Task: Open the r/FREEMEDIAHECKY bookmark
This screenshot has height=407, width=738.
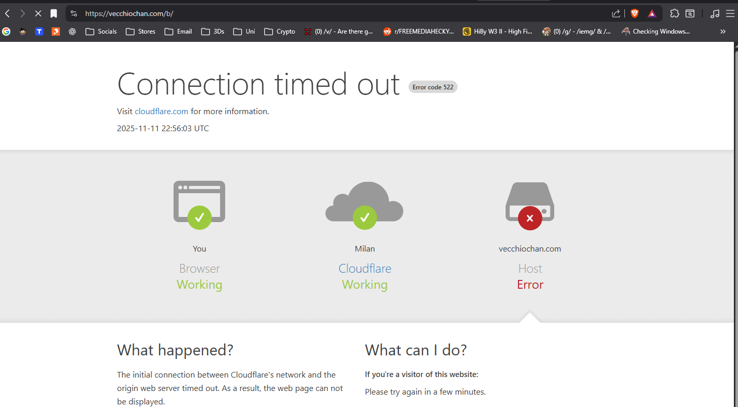Action: (418, 32)
